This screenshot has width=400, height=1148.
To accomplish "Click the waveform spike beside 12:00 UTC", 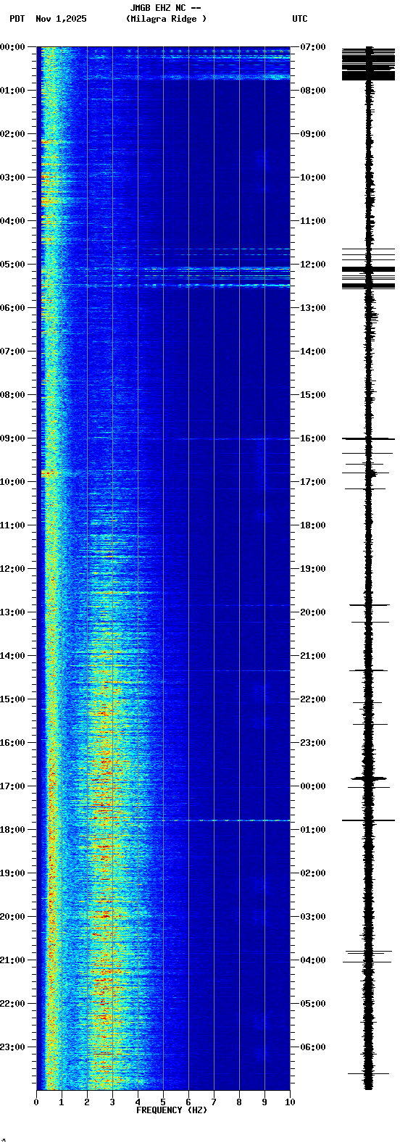I will pos(369,269).
